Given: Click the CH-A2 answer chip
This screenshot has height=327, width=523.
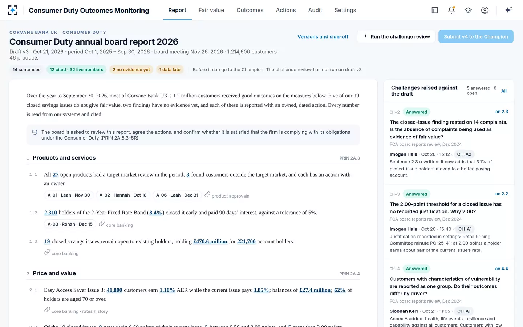Looking at the screenshot, I should click(x=464, y=154).
